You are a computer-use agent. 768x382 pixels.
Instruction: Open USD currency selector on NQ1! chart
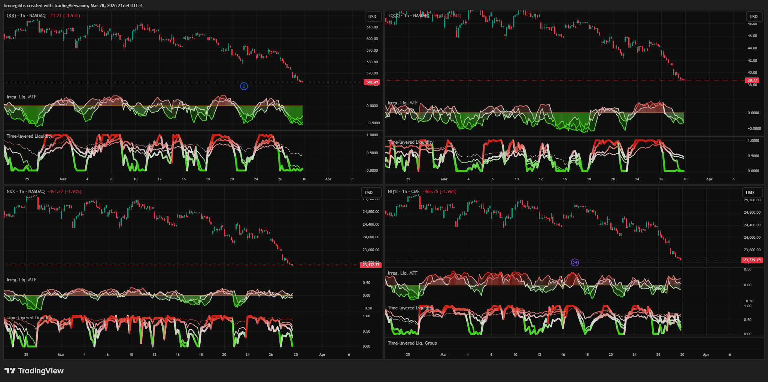coord(750,193)
